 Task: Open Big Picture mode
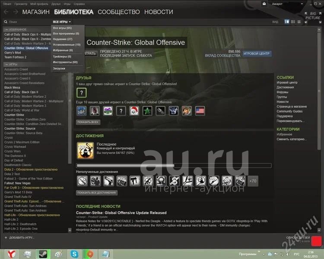313,17
